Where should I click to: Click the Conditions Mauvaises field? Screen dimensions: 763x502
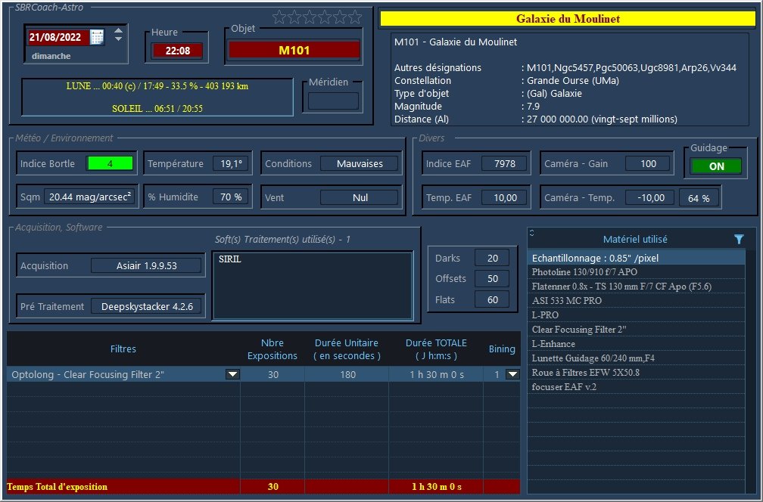click(x=359, y=164)
